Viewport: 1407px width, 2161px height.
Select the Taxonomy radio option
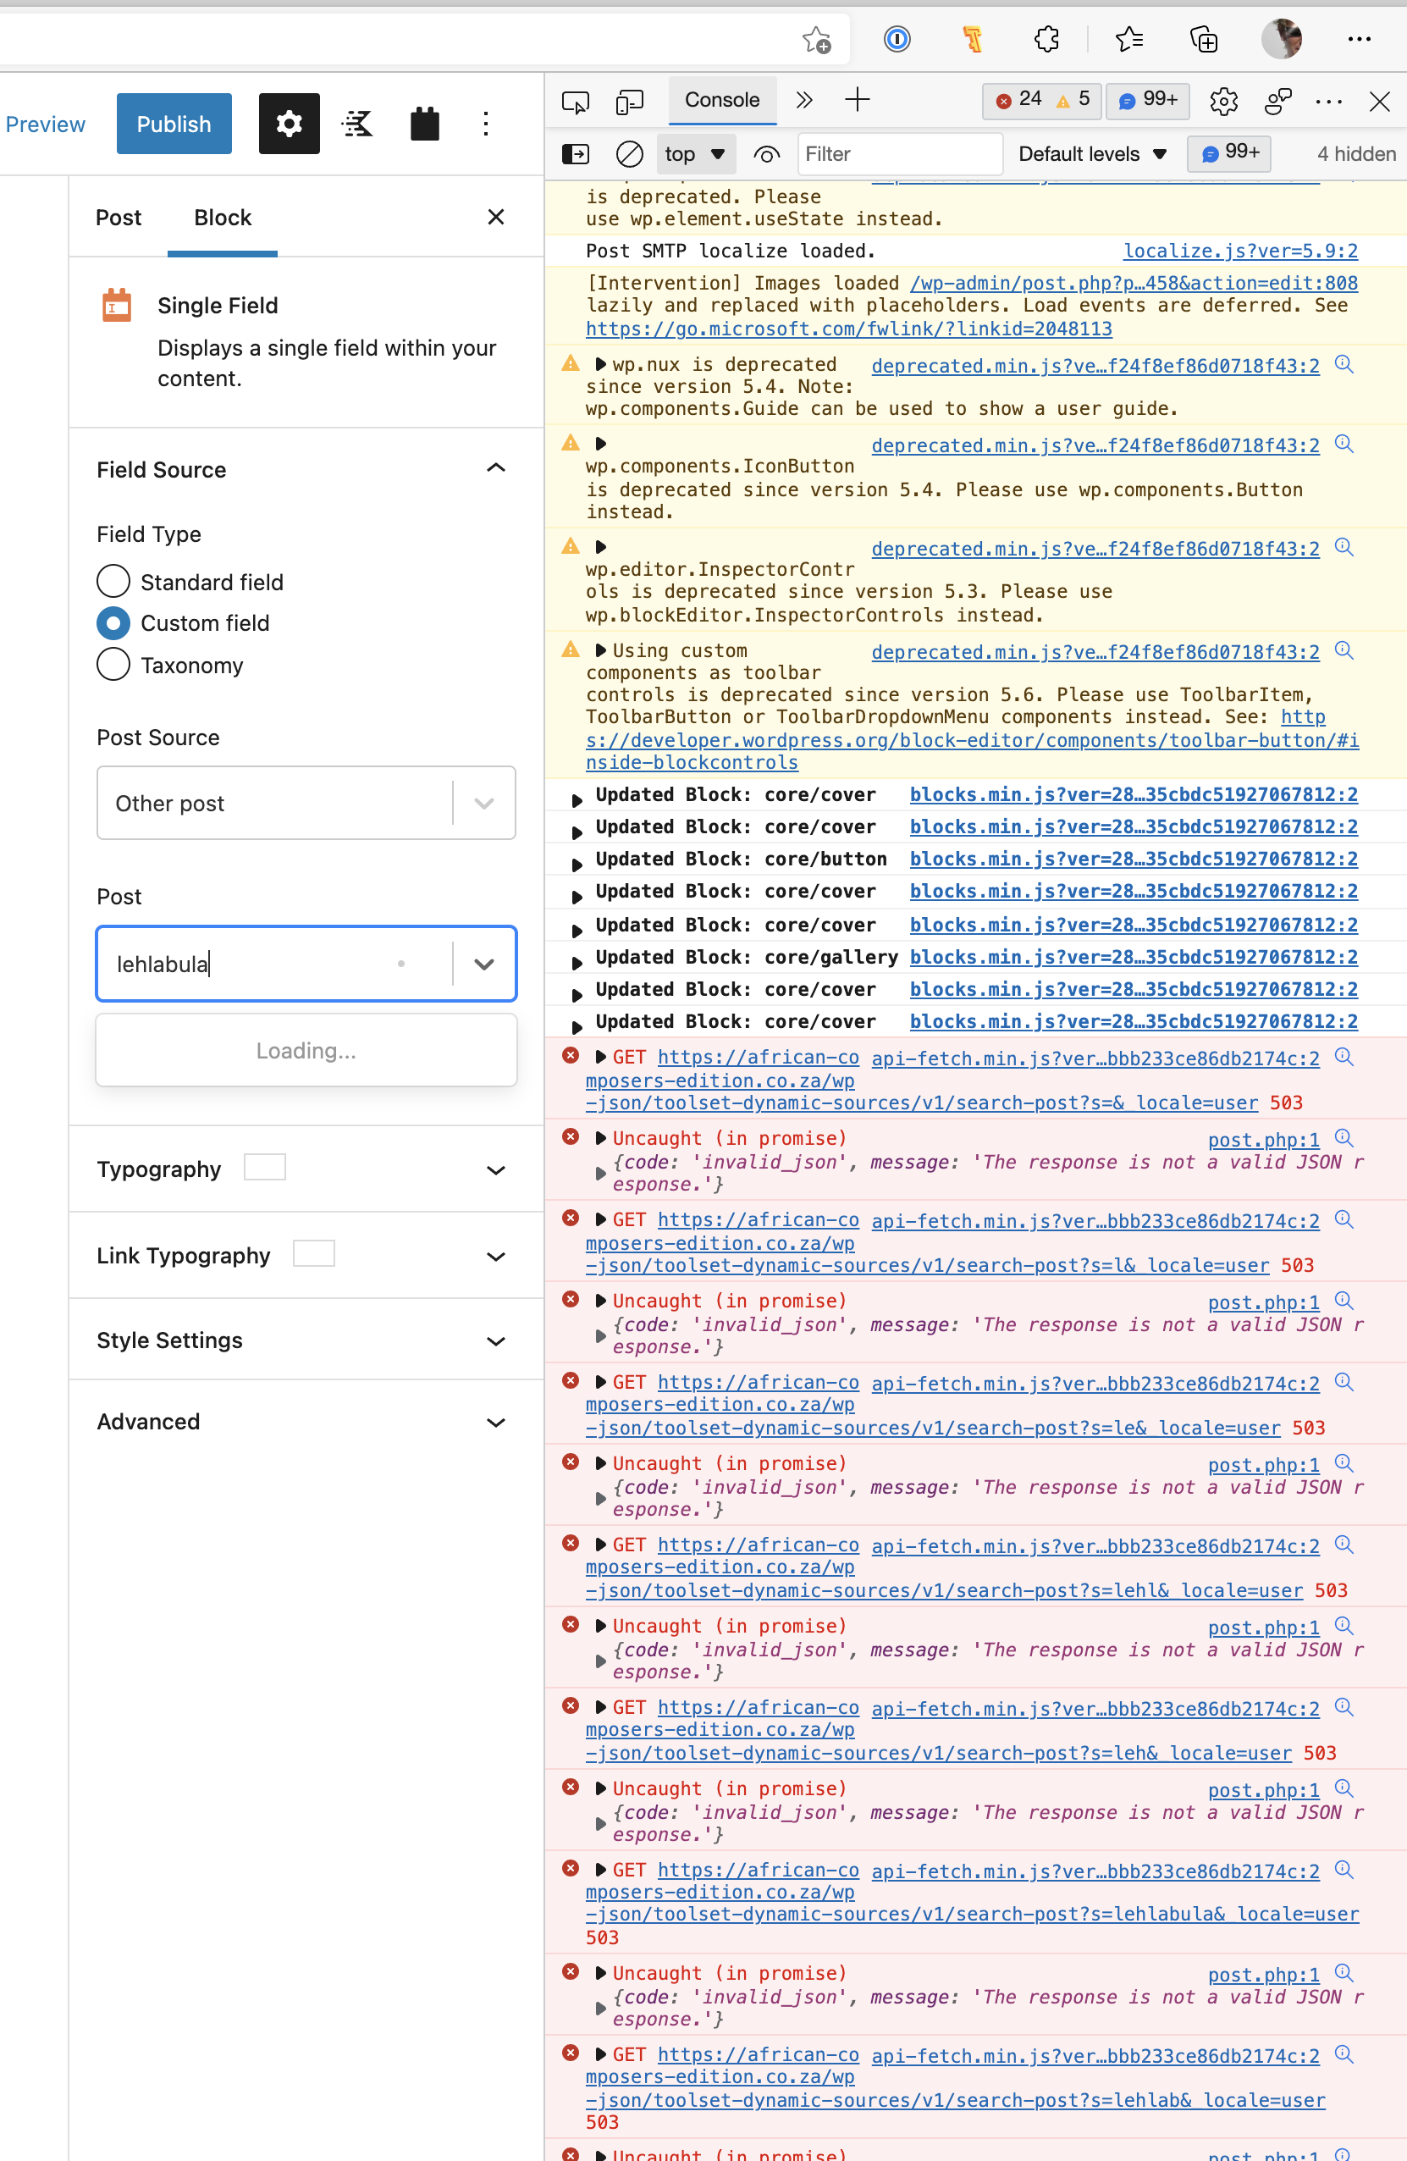tap(113, 665)
